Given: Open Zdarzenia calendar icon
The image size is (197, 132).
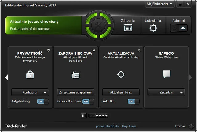Looking at the screenshot, I should (128, 27).
